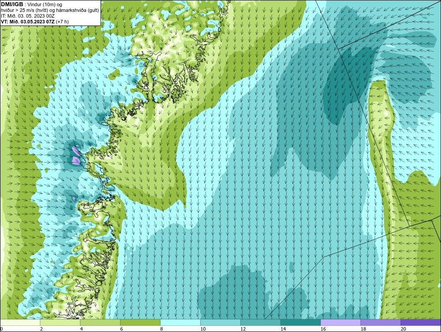The image size is (441, 332).
Task: Click the legend label '20'
Action: [x=403, y=329]
